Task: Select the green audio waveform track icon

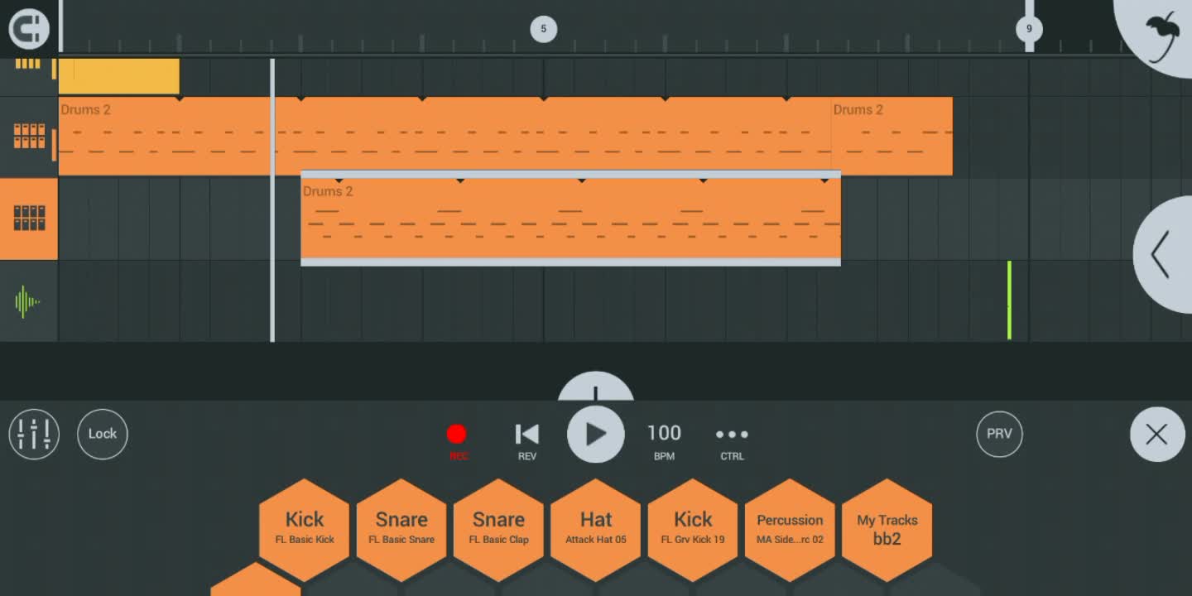Action: click(27, 301)
